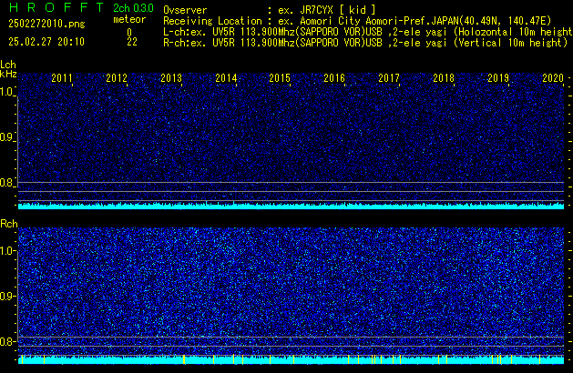
Task: Click time marker '2016'
Action: (x=334, y=78)
